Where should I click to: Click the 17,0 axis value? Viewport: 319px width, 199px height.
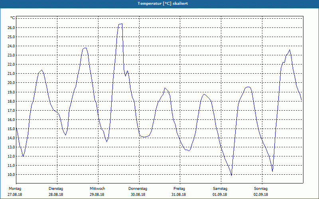coord(11,111)
